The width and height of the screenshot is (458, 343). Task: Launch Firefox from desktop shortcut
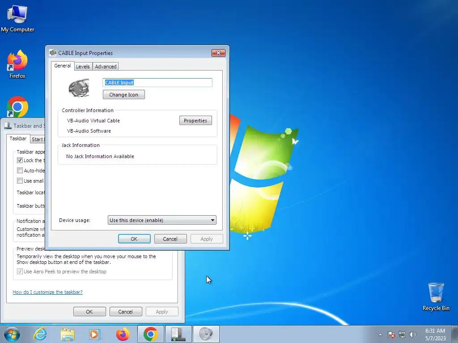[x=17, y=64]
